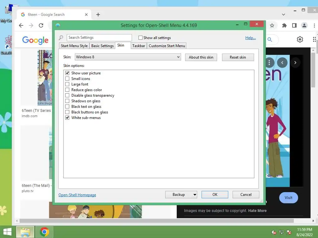
Task: Toggle Chrome side panel icon
Action: click(294, 25)
